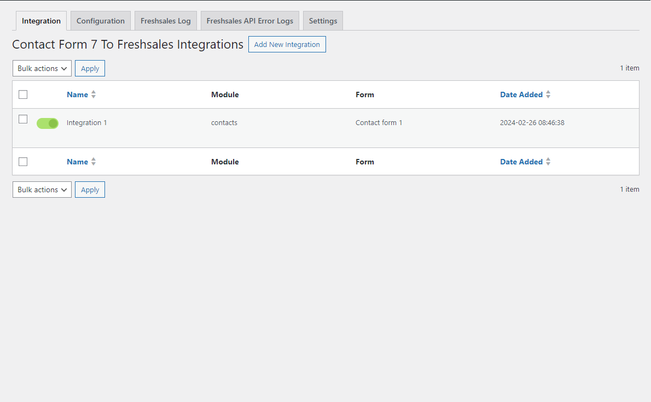Click the bottom 1 item count
The height and width of the screenshot is (402, 651).
(630, 189)
